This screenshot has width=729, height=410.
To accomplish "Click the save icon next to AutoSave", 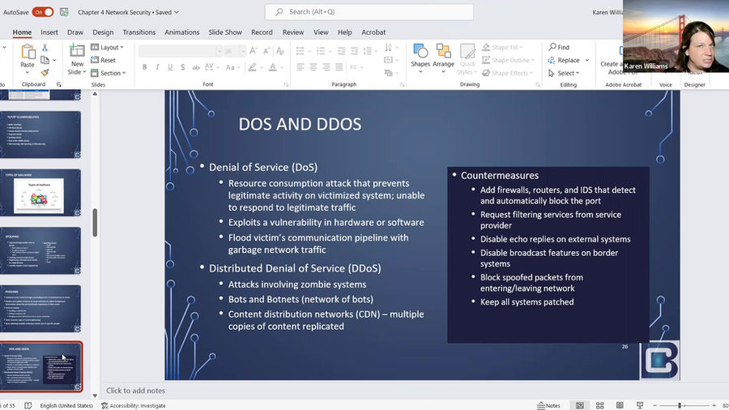I will point(64,12).
